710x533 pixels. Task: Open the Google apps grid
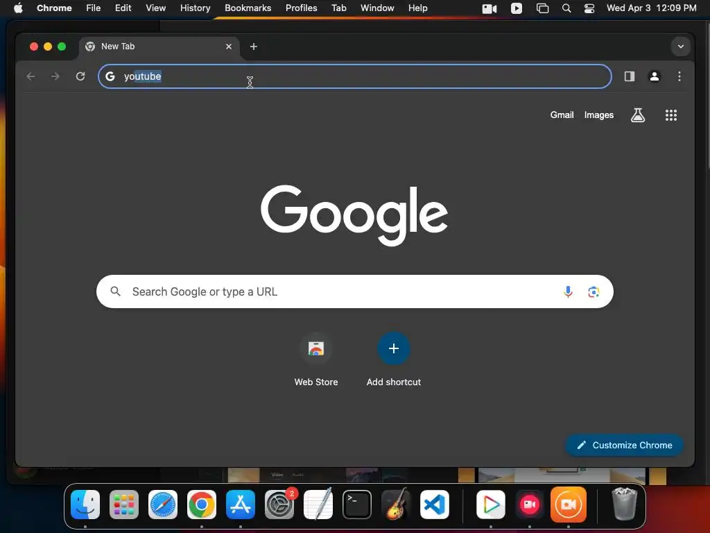click(671, 115)
